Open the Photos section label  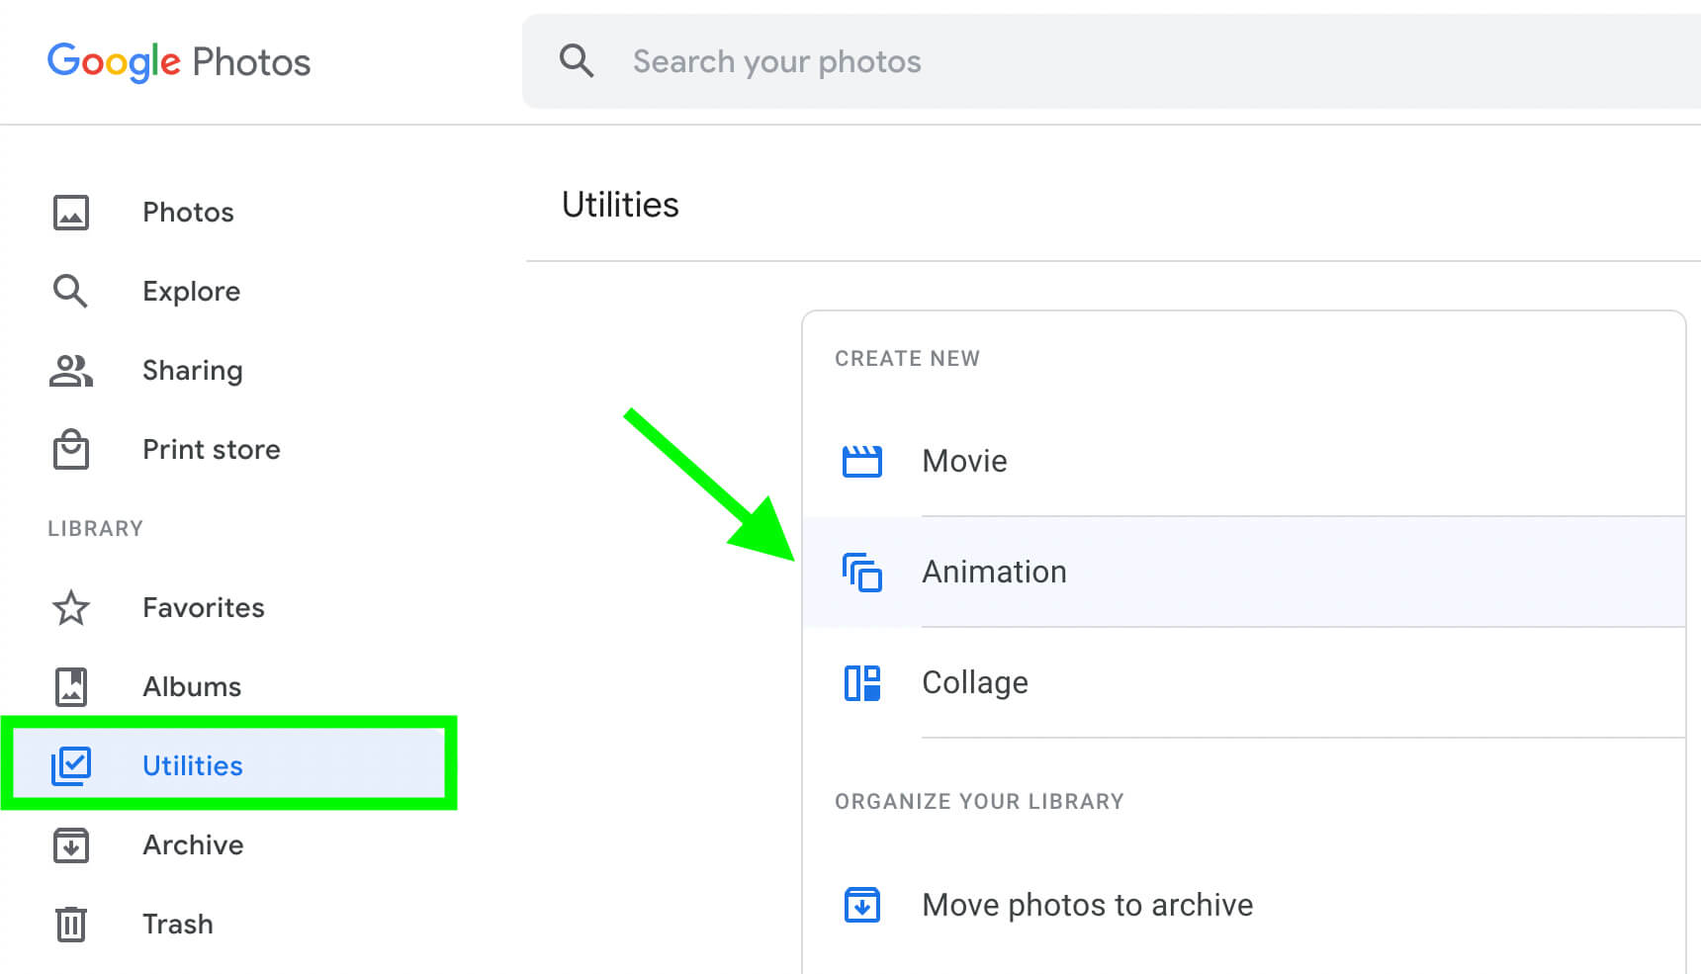[x=188, y=213]
